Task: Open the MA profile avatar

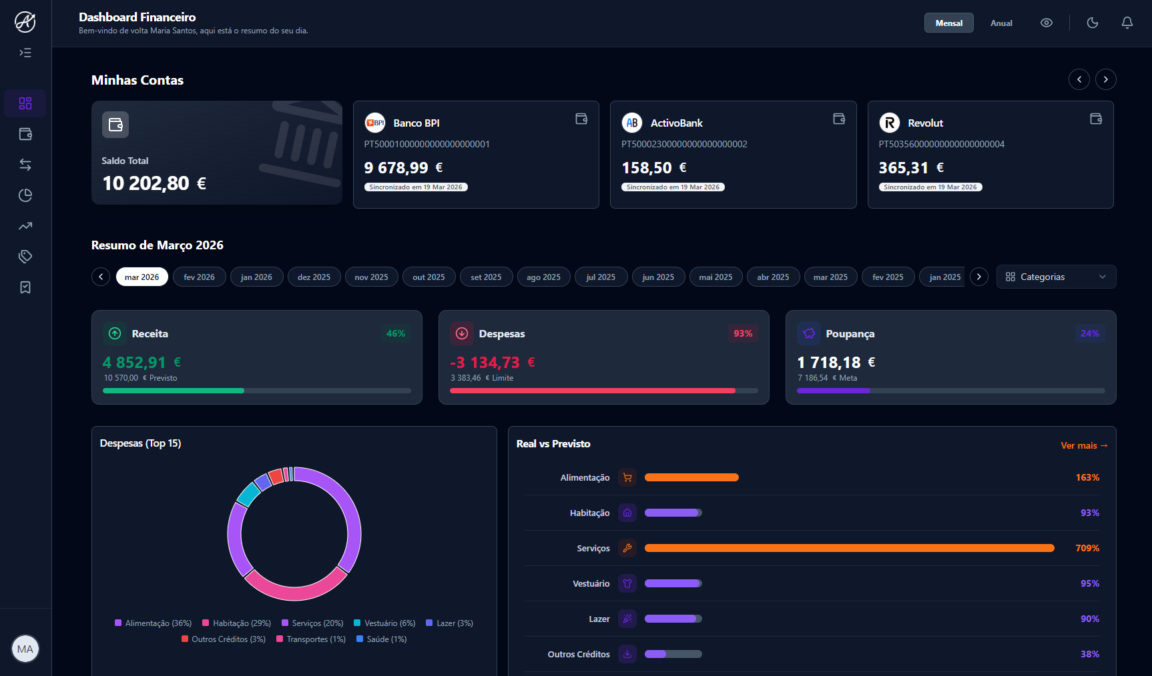Action: (25, 648)
